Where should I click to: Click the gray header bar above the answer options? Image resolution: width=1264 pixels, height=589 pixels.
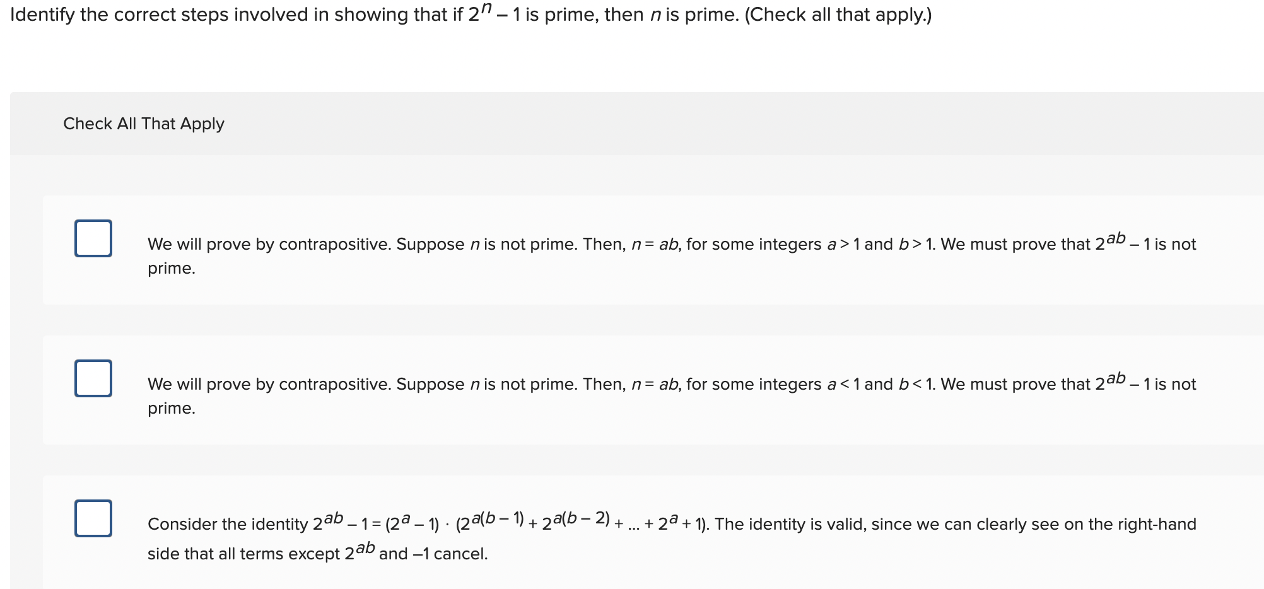[x=631, y=124]
